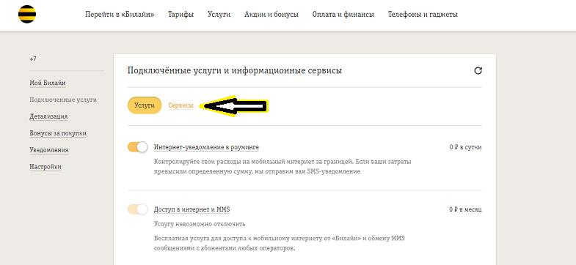Select the Услуги tab button

click(145, 105)
